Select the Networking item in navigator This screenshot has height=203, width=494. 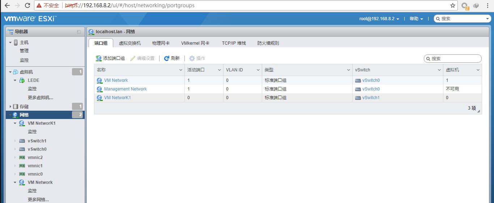[x=45, y=115]
